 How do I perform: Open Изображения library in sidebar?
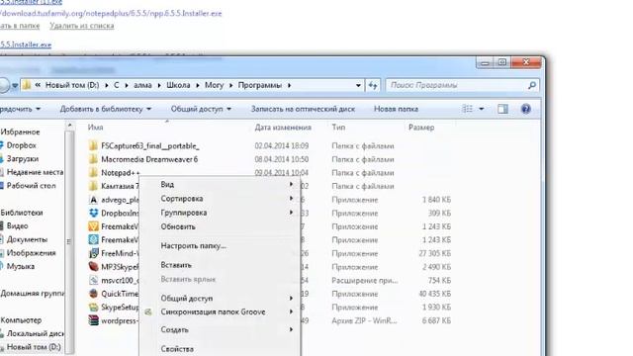(31, 253)
